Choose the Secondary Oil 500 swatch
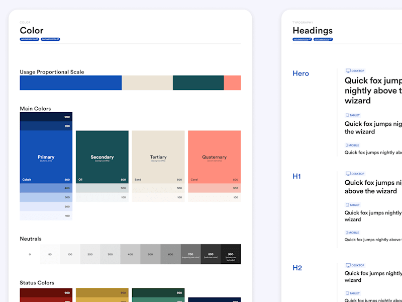The width and height of the screenshot is (402, 302). (103, 157)
